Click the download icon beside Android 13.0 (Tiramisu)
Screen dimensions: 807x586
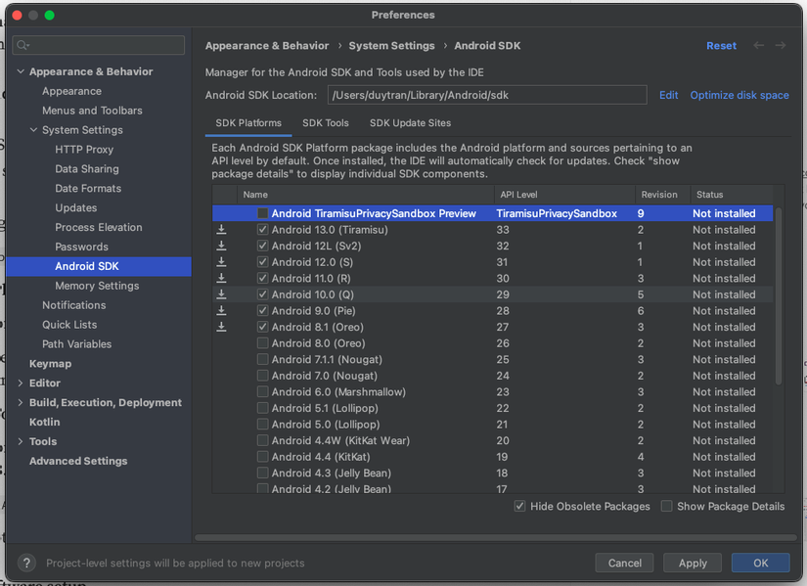pos(222,230)
